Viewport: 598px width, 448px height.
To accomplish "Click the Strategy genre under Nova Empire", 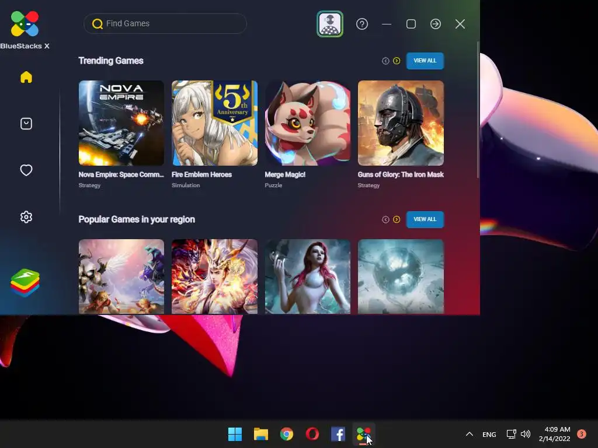I will (x=89, y=185).
